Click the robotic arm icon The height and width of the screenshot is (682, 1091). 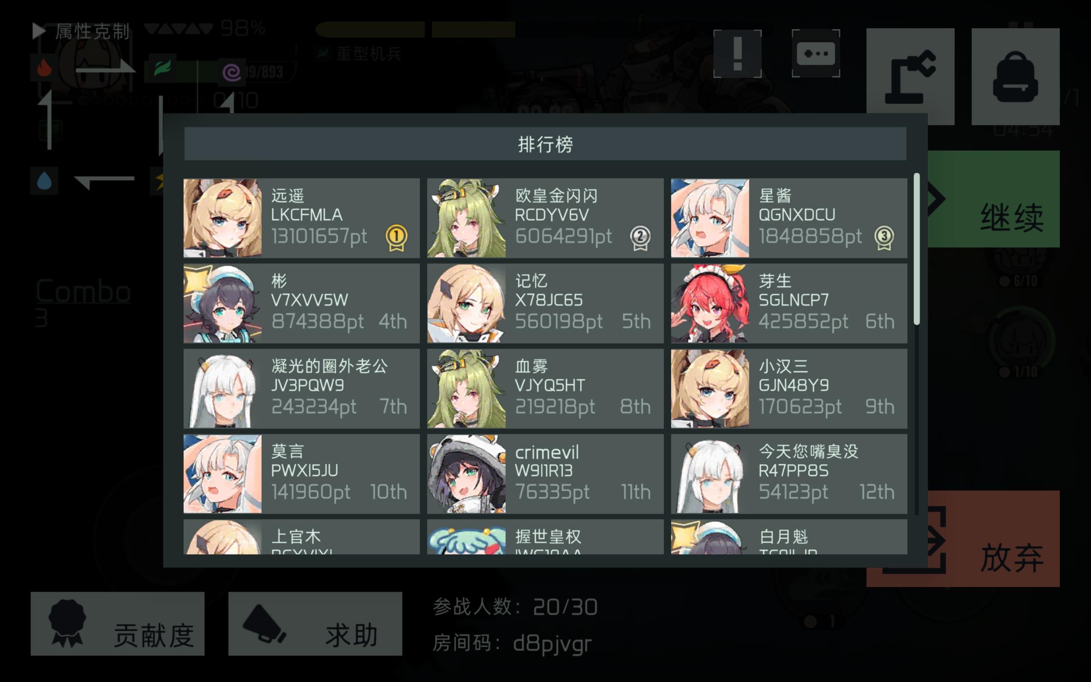[x=910, y=76]
